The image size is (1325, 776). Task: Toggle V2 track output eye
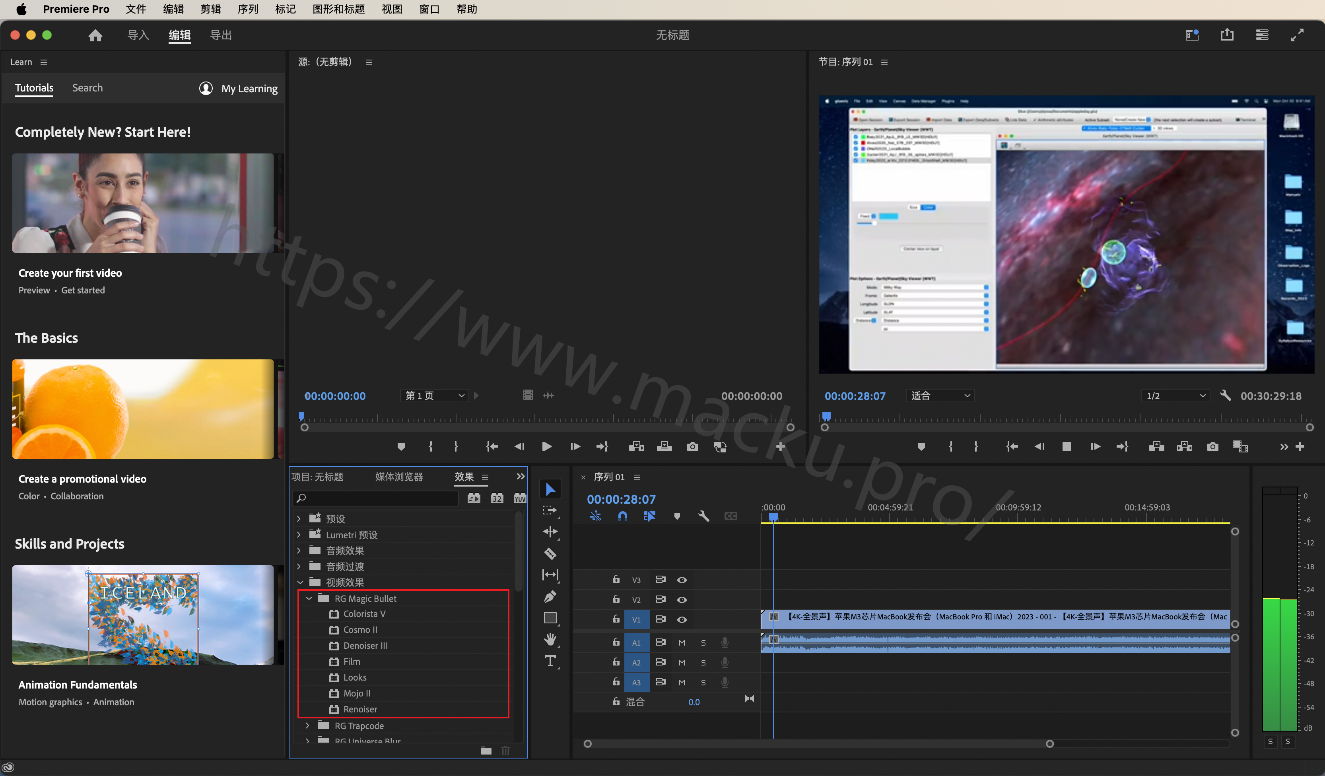(682, 600)
